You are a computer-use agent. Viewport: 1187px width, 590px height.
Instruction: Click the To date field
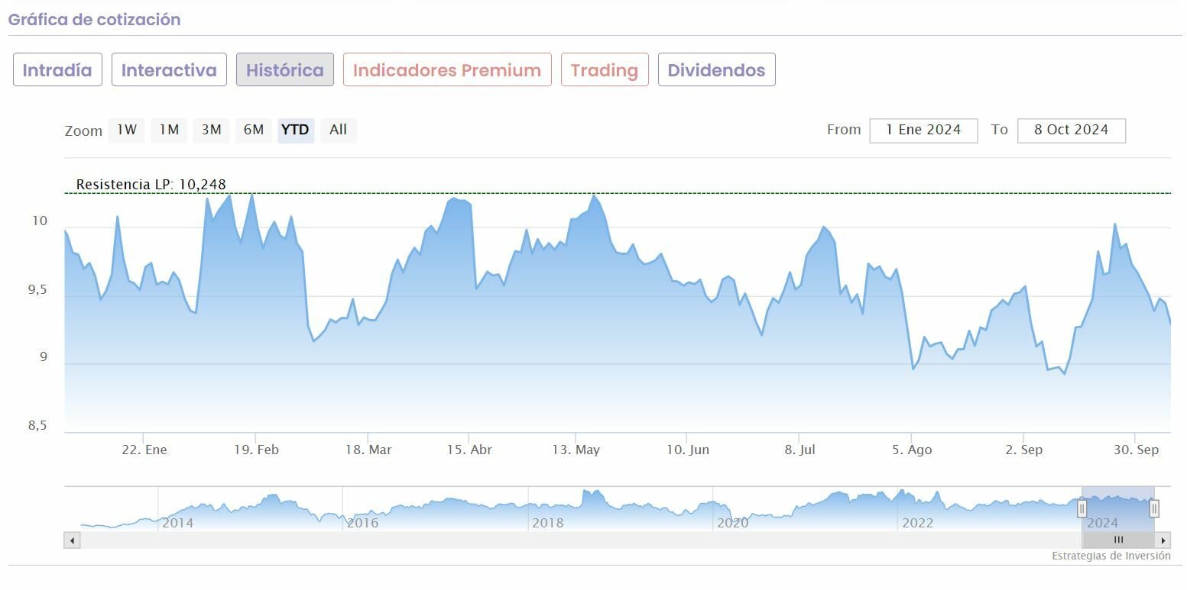pyautogui.click(x=1071, y=130)
